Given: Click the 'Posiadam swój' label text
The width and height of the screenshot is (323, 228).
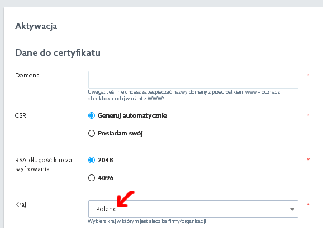Looking at the screenshot, I should coord(120,133).
